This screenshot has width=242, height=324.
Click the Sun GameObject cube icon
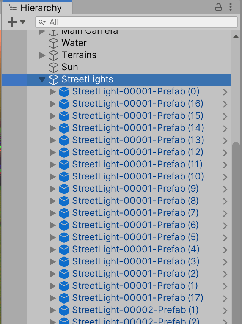(53, 68)
